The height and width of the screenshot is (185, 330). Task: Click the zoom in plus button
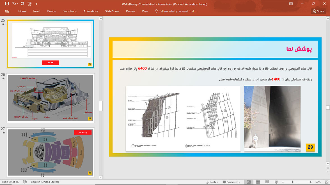tap(311, 182)
